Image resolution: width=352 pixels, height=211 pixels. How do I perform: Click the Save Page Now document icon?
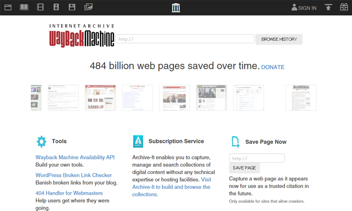(236, 142)
